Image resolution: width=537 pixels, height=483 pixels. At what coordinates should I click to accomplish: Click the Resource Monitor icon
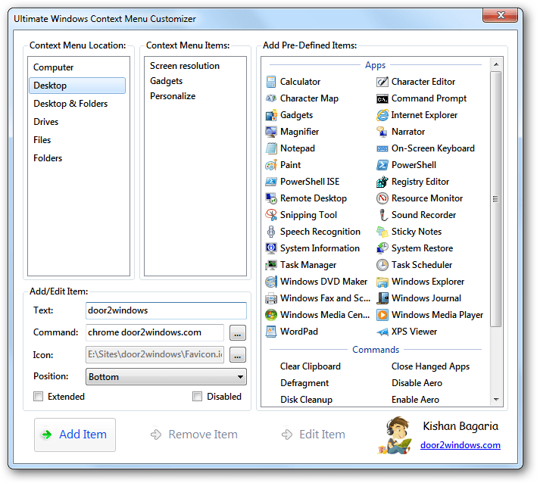coord(382,198)
